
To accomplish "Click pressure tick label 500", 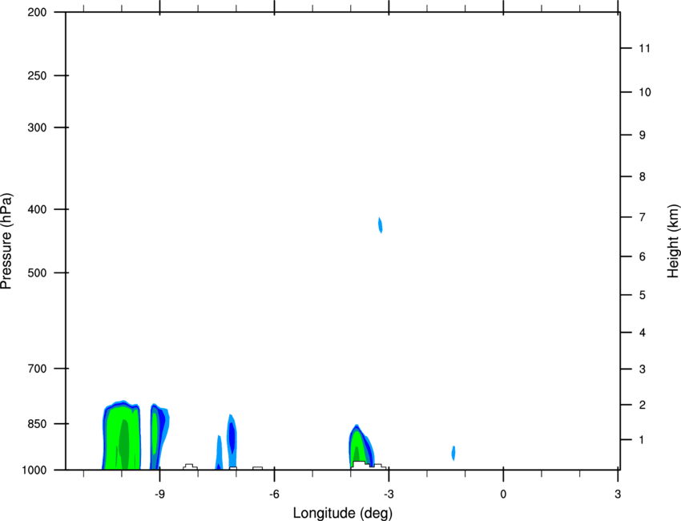I will tap(37, 273).
